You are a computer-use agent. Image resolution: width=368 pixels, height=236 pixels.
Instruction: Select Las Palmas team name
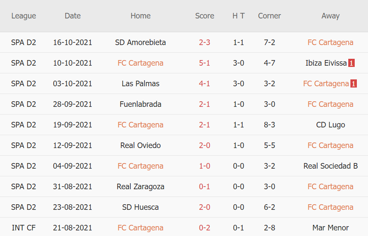[140, 84]
